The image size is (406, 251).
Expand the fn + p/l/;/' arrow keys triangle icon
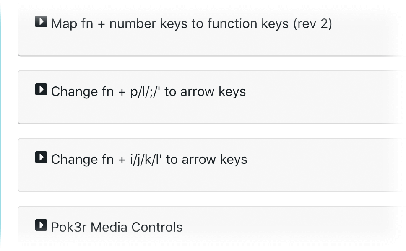(x=41, y=89)
